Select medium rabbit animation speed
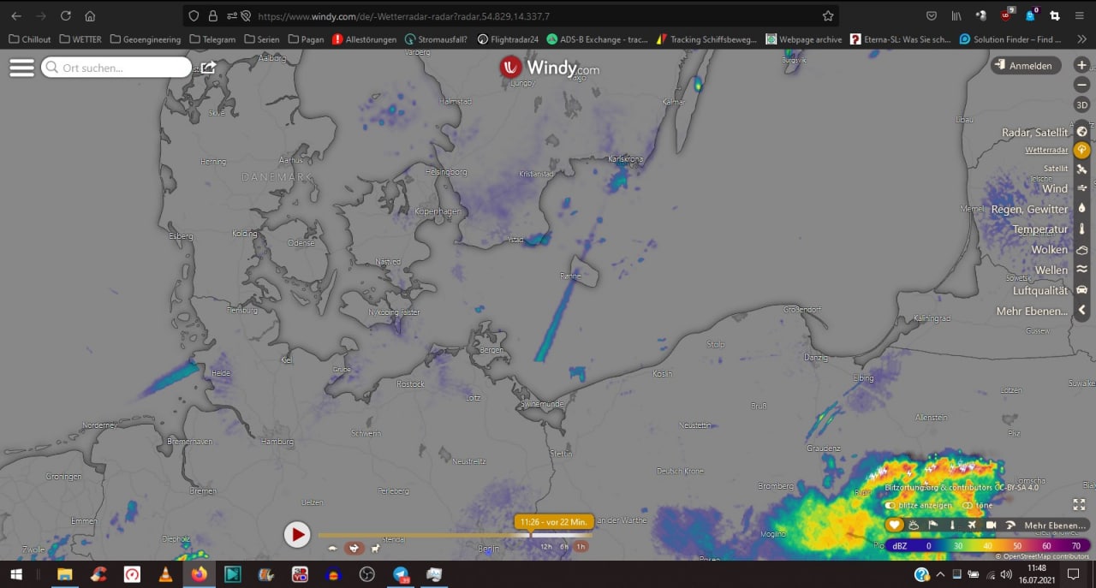Screen dimensions: 1096x588 pos(354,548)
